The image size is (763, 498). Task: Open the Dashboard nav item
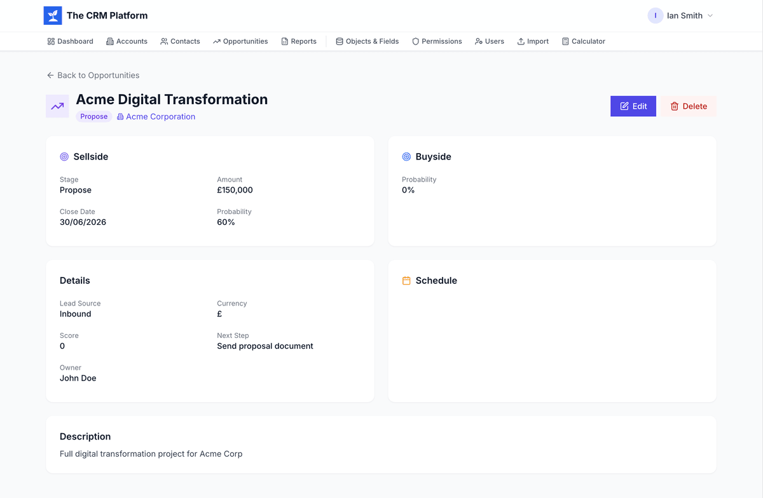coord(70,41)
